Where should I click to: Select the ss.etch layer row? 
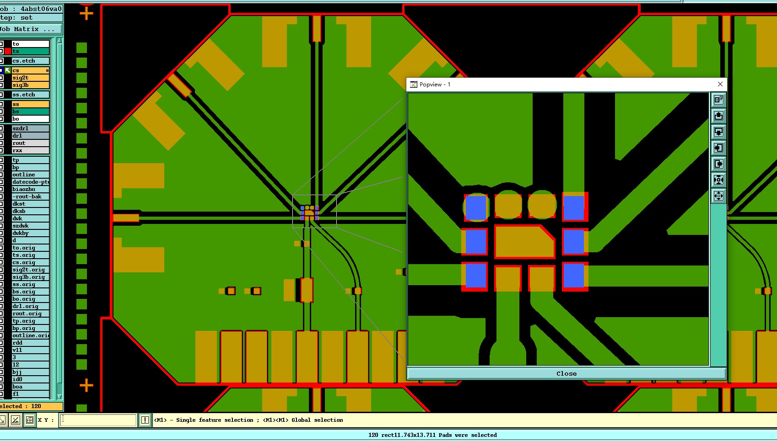pos(30,95)
